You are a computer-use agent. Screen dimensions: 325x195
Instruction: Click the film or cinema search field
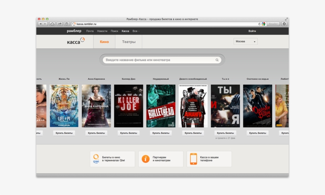[162, 60]
